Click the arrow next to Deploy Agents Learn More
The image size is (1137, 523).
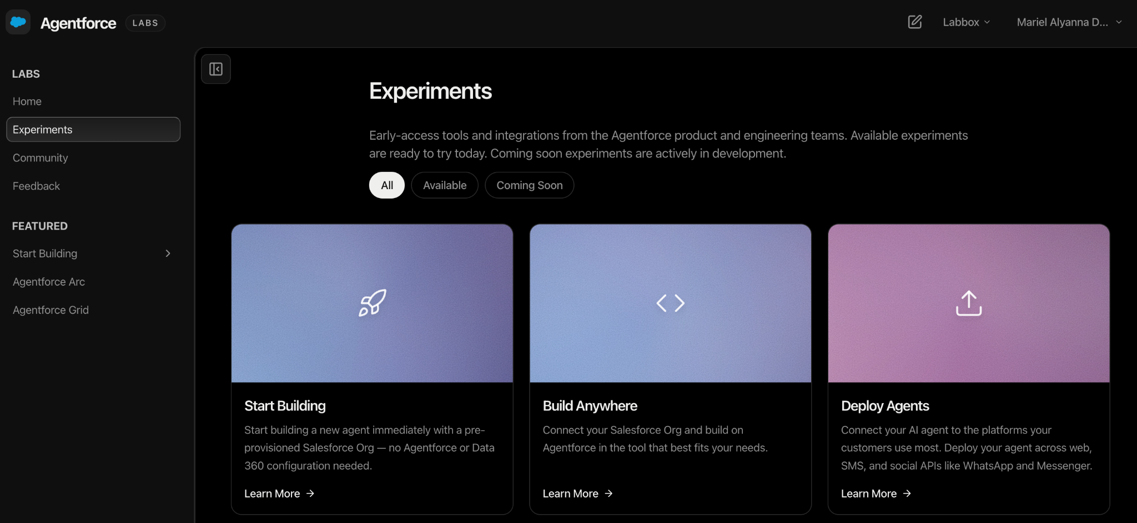pos(907,494)
